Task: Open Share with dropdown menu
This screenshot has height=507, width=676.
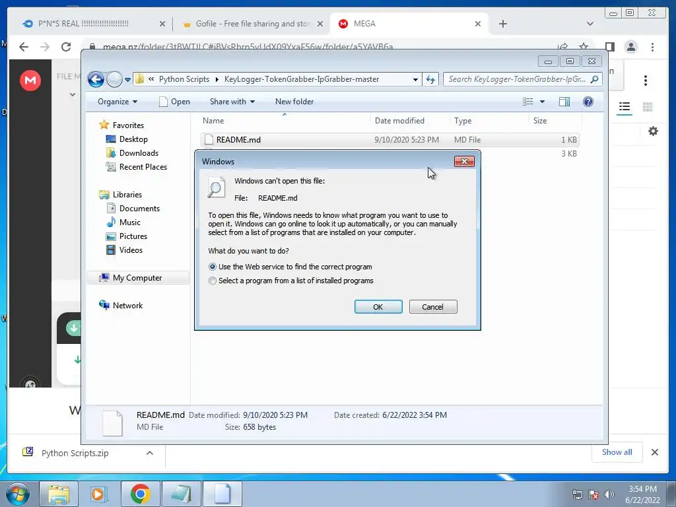Action: click(232, 102)
